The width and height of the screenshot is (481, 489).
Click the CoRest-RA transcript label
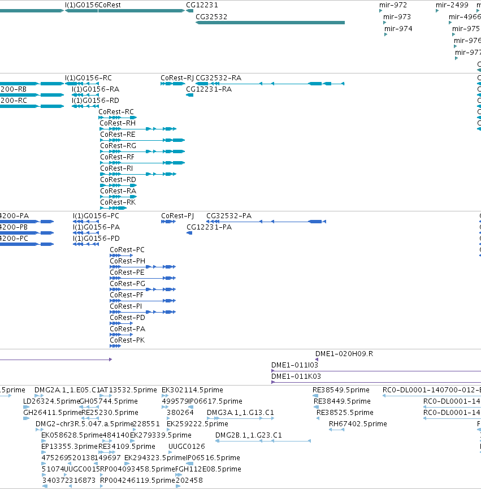click(x=118, y=191)
